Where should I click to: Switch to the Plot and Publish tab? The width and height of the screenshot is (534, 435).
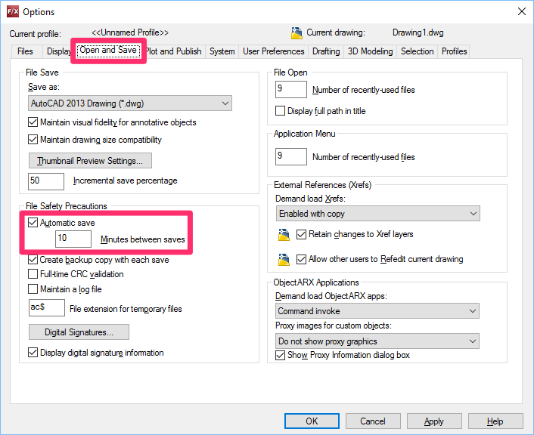pyautogui.click(x=173, y=51)
